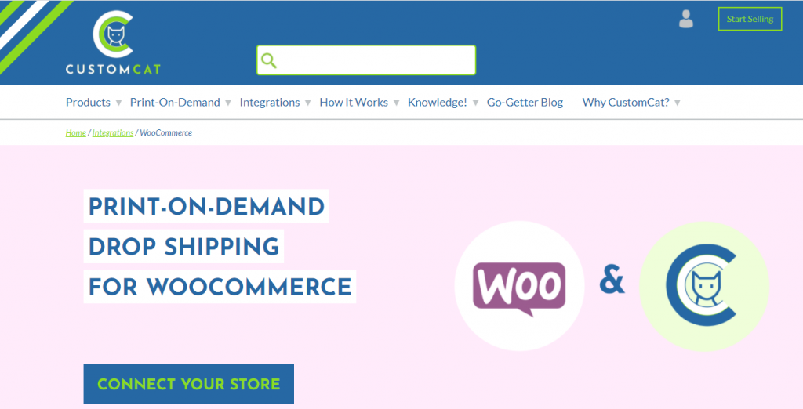Expand the Integrations dropdown arrow

[x=307, y=103]
